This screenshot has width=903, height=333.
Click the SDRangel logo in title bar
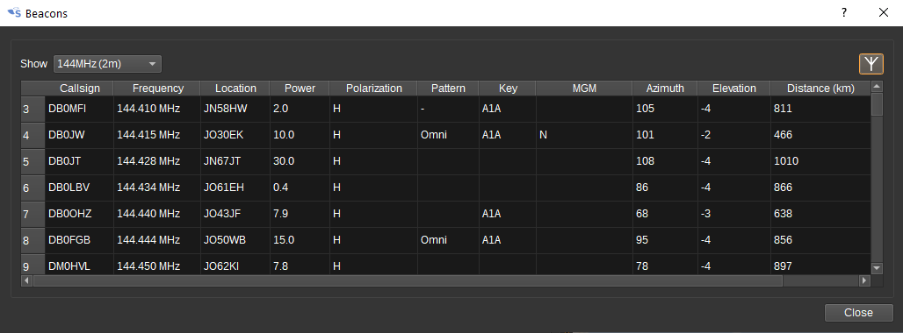(x=14, y=12)
